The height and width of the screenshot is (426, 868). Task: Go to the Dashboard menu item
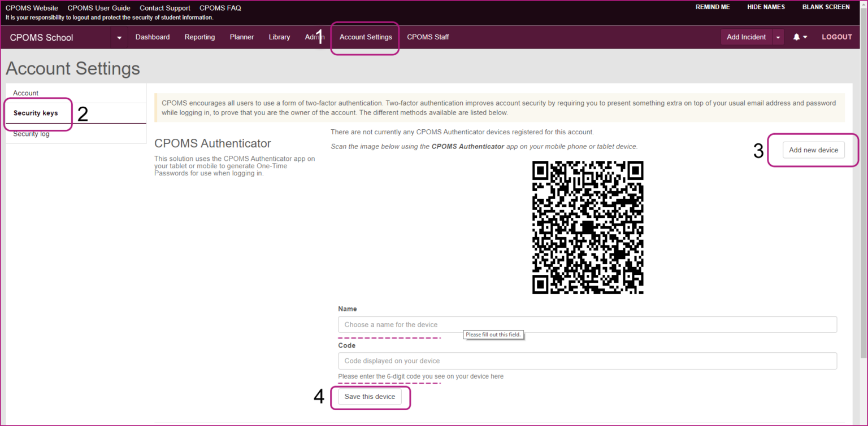tap(153, 37)
